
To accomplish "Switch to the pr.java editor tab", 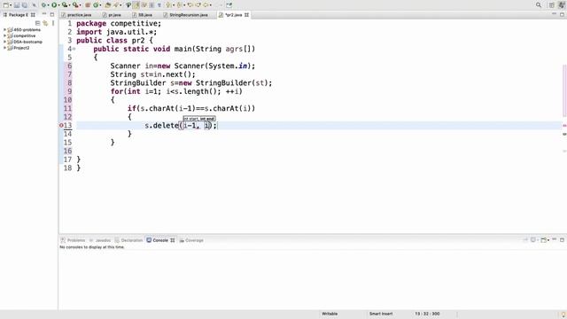I will 112,15.
